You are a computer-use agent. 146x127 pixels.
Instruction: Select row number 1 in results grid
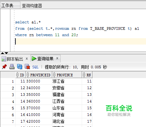(x=8, y=81)
